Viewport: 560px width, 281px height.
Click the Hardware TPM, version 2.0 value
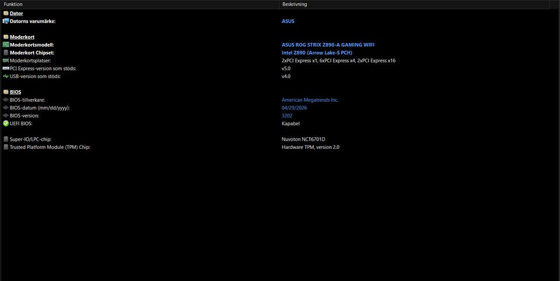click(x=310, y=147)
